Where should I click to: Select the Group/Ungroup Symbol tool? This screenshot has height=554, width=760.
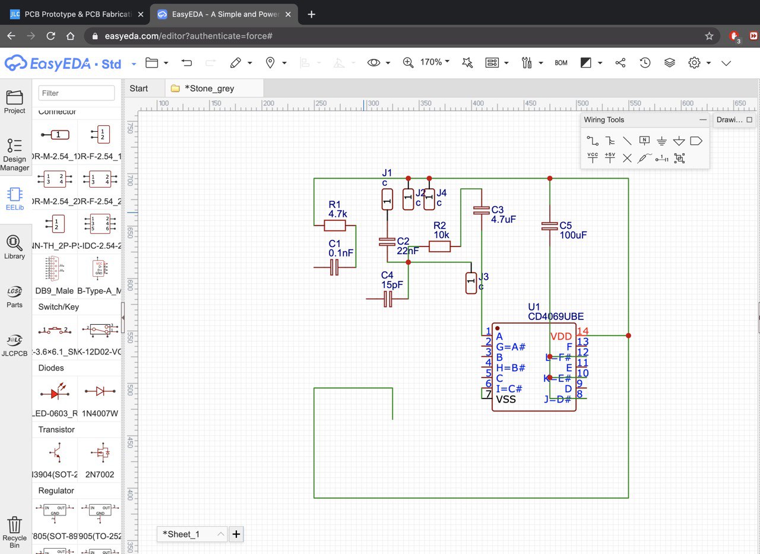point(679,158)
